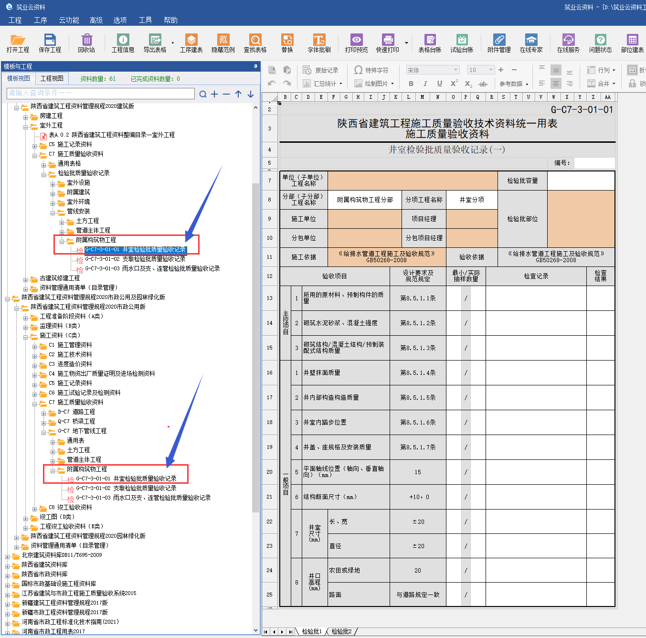The width and height of the screenshot is (646, 638).
Task: Switch to the 检验批2 sheet tab
Action: (x=342, y=631)
